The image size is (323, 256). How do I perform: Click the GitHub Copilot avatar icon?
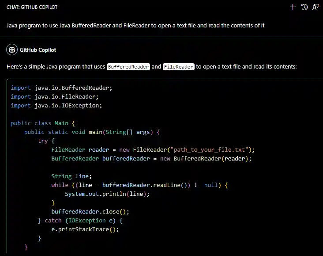[12, 50]
